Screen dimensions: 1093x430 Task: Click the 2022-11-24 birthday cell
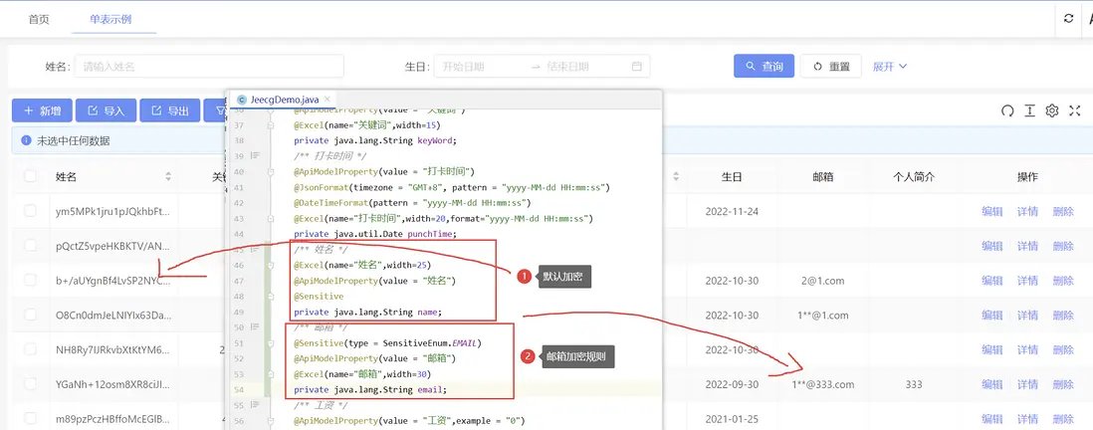pyautogui.click(x=732, y=211)
